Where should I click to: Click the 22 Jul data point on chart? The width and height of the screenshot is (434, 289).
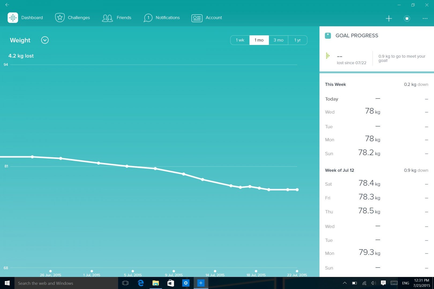point(297,190)
